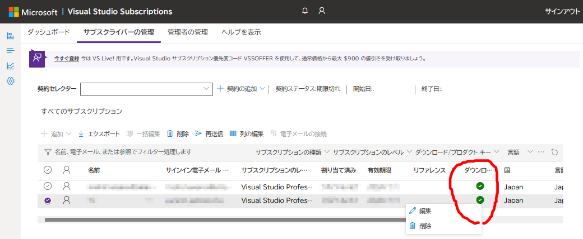
Task: Sort by 割り当て済み column header
Action: coord(339,170)
